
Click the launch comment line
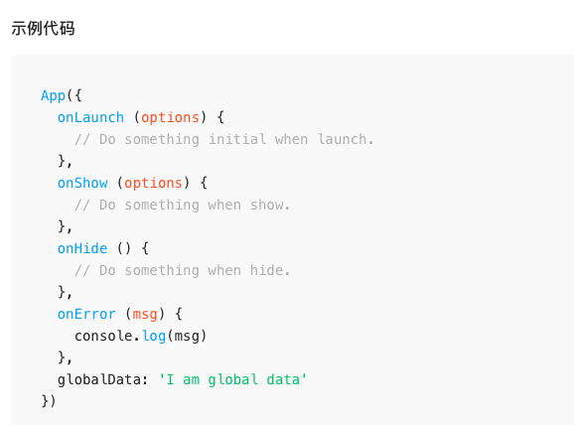point(224,139)
